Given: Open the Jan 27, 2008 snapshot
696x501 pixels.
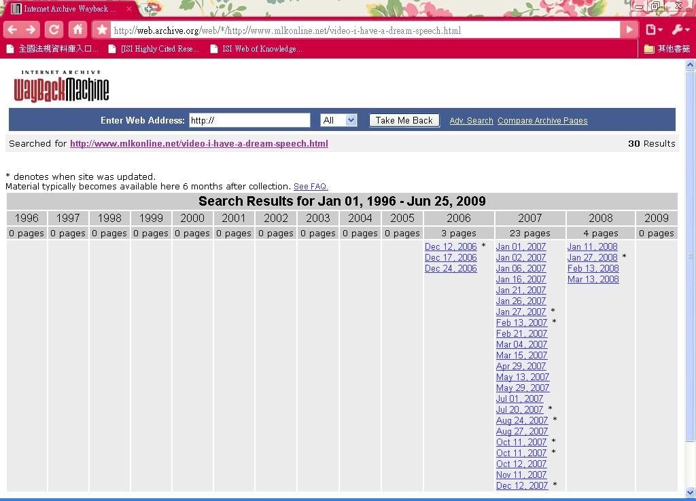Looking at the screenshot, I should coord(592,257).
